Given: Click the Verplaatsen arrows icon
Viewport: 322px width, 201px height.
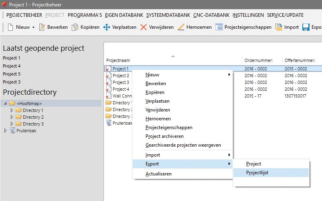Looking at the screenshot, I should [107, 27].
